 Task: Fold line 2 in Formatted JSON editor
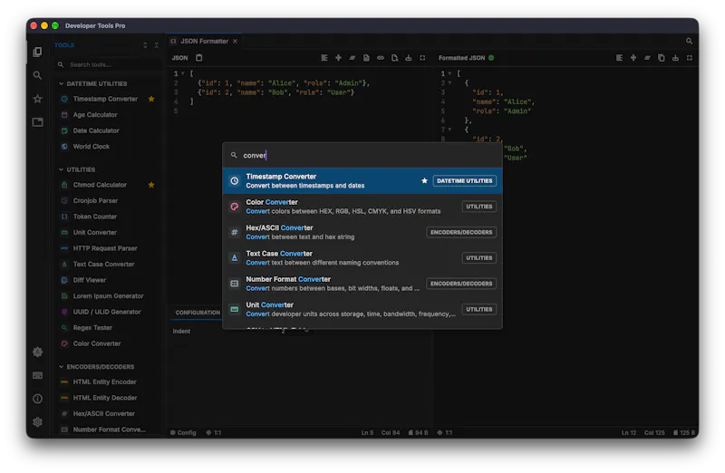coord(449,82)
